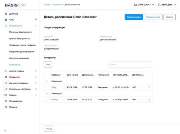Viewport: 180px width, 134px height.
Task: Click the Дата начала column header
Action: point(72,75)
